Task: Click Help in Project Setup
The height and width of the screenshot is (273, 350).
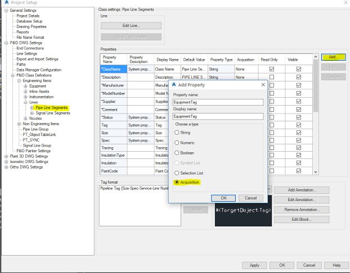Action: pyautogui.click(x=336, y=266)
